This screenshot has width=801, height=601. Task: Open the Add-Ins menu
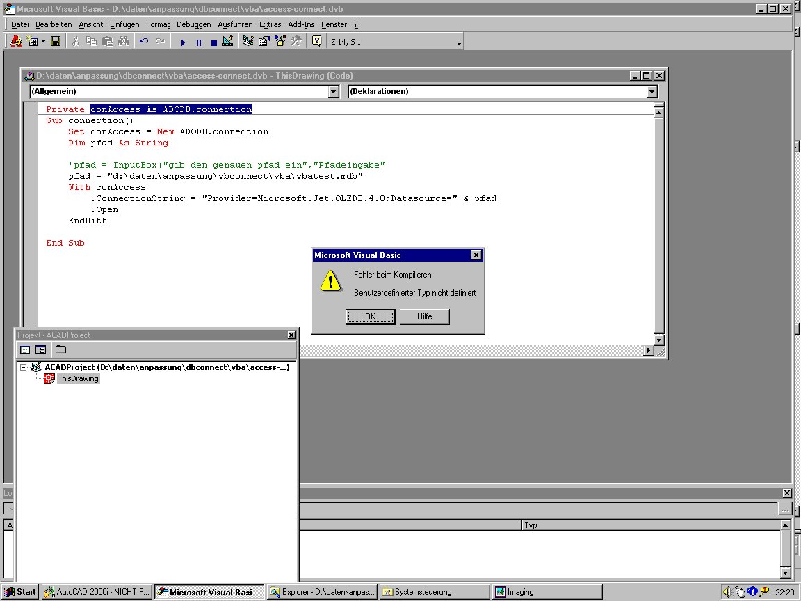point(301,24)
